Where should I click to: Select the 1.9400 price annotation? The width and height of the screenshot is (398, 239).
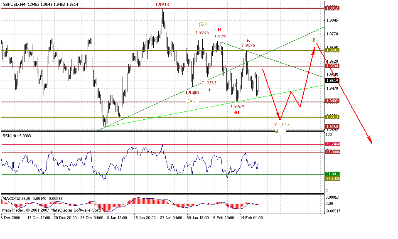(237, 107)
